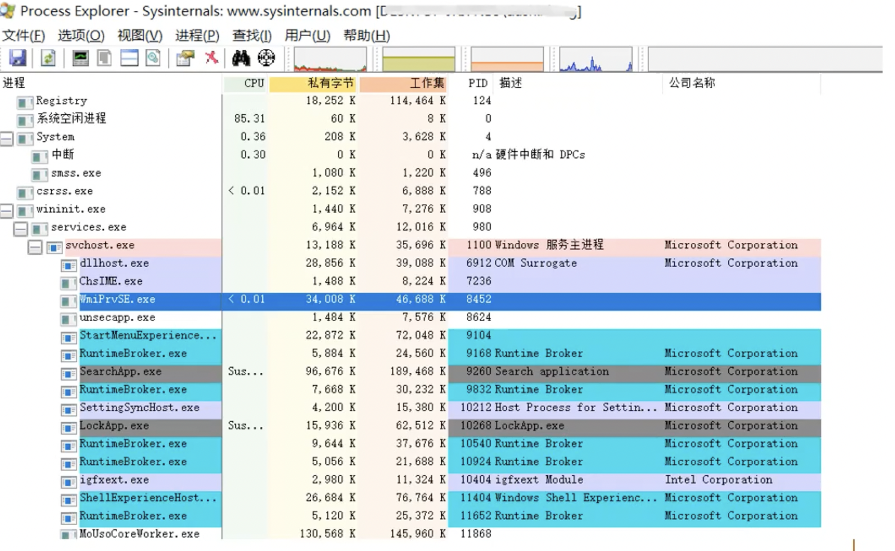
Task: Open the yellow commit history graph
Action: pyautogui.click(x=418, y=59)
